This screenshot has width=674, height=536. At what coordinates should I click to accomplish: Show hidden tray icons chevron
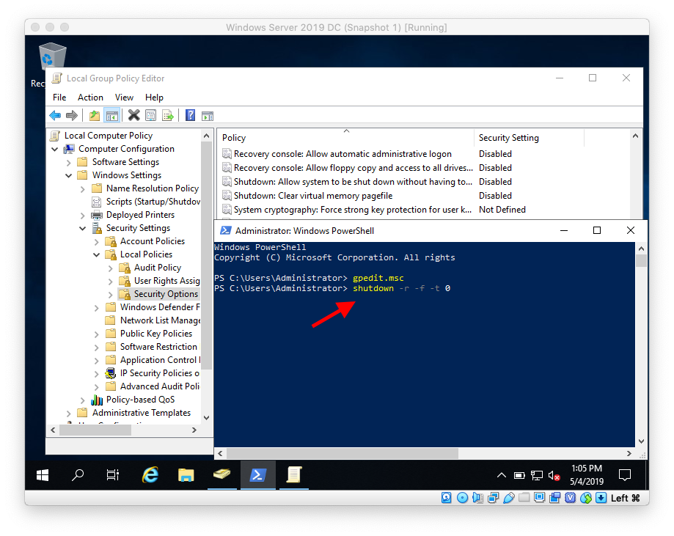coord(501,475)
